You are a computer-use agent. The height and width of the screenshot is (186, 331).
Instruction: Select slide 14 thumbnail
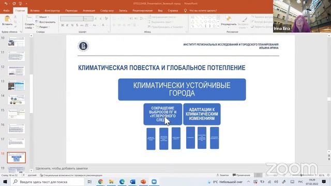click(x=16, y=100)
